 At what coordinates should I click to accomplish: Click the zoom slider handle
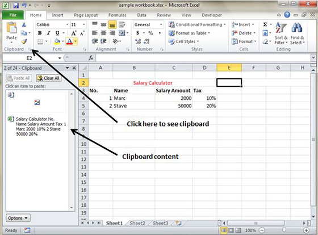pos(284,230)
